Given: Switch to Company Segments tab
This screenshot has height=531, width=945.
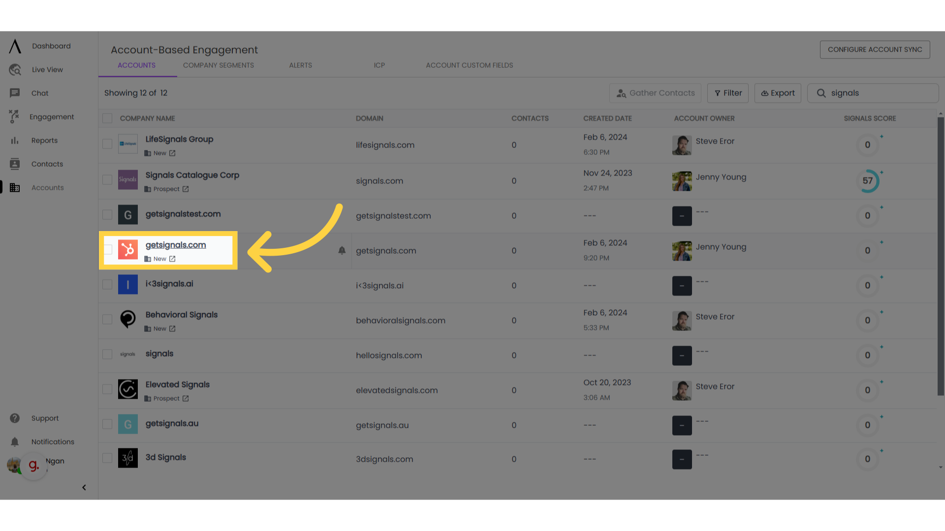Looking at the screenshot, I should pyautogui.click(x=218, y=65).
